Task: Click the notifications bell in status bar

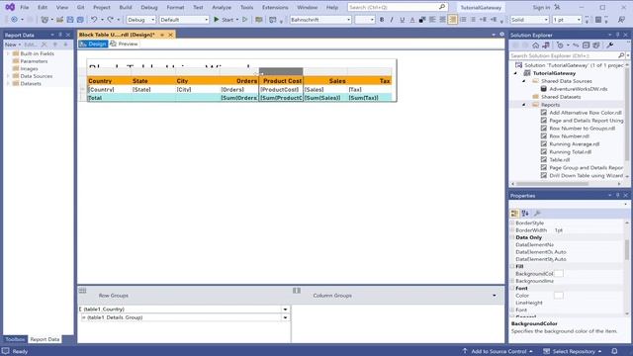Action: 614,351
